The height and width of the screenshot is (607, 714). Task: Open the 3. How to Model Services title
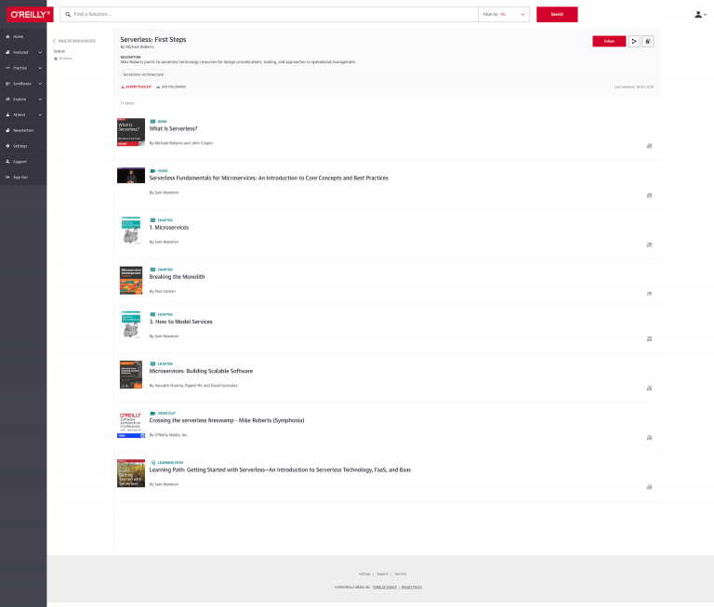180,322
